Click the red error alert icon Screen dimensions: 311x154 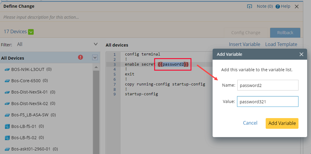pyautogui.click(x=80, y=57)
